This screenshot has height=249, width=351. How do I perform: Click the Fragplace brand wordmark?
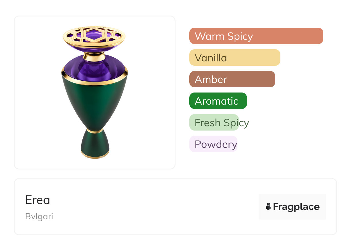click(x=296, y=207)
